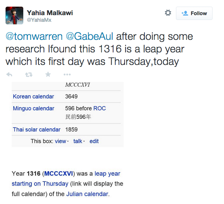
Task: Open the Julian calendar link
Action: pos(87,194)
